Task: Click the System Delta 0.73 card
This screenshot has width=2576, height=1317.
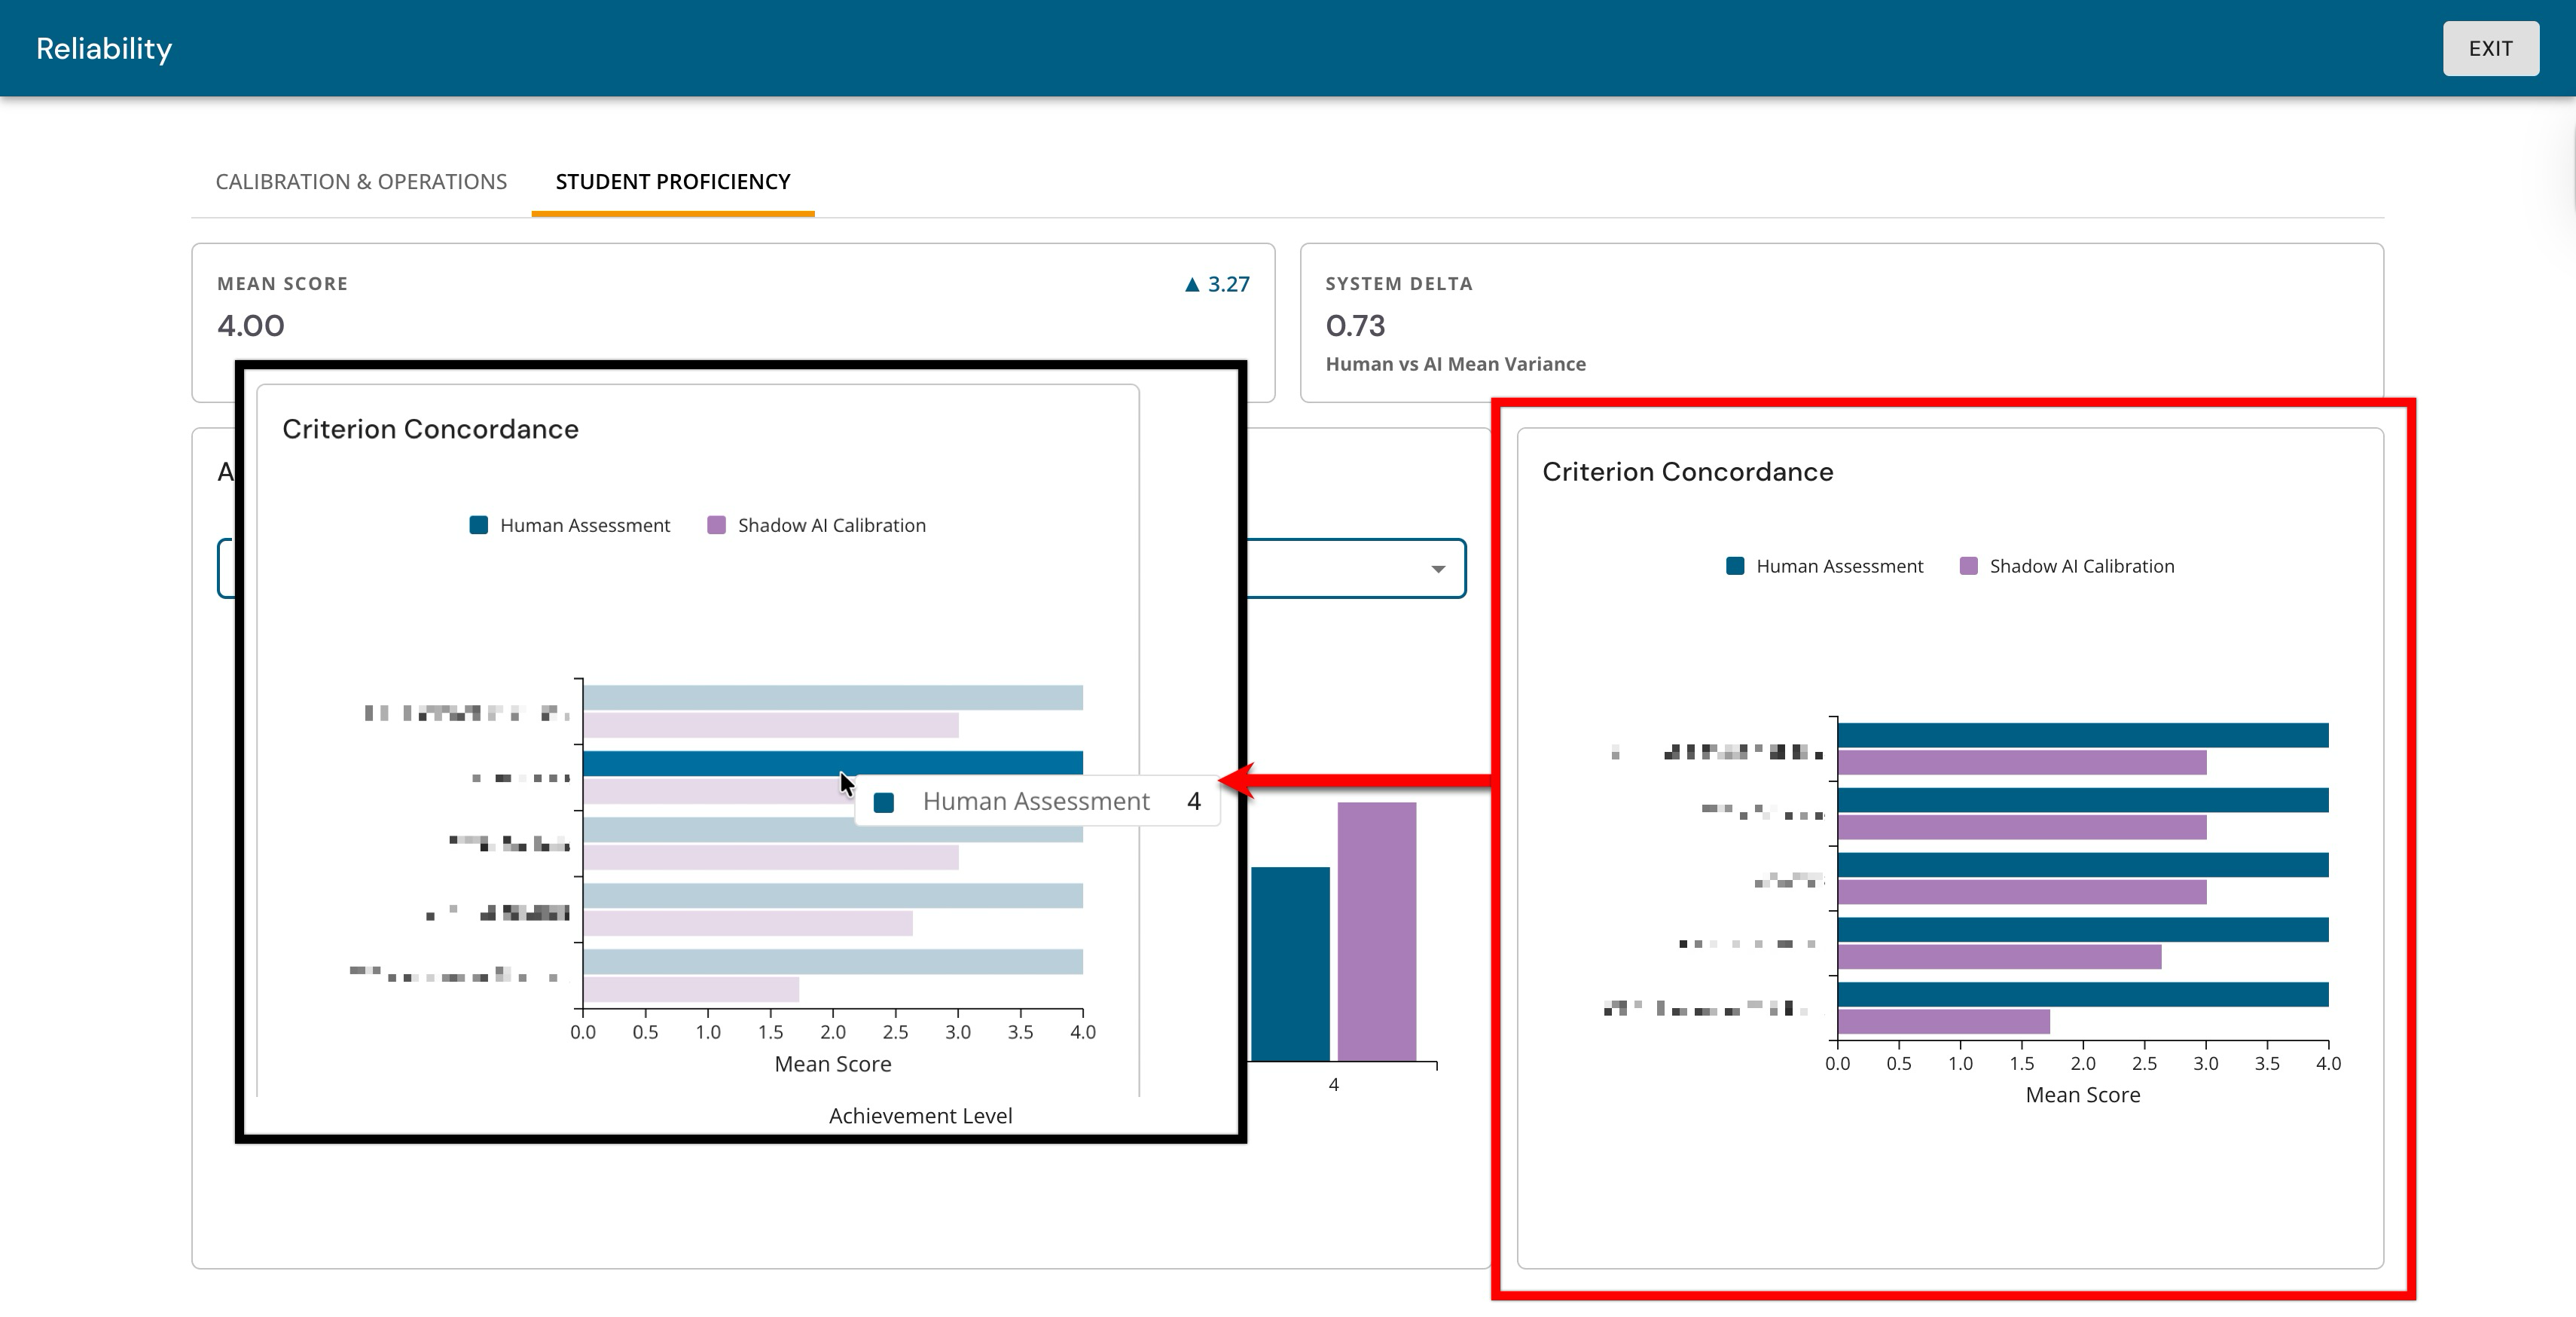Action: pos(1842,322)
